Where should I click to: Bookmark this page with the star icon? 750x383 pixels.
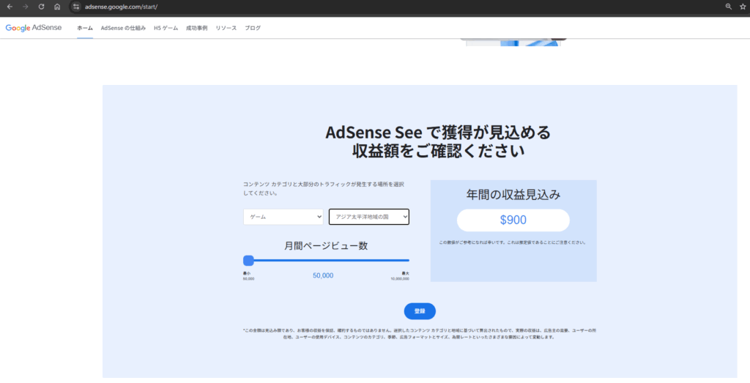pyautogui.click(x=743, y=7)
